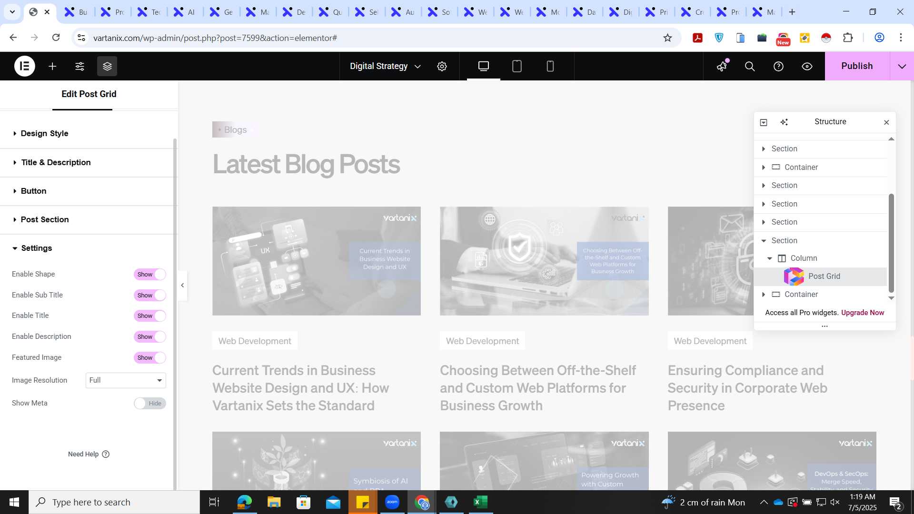
Task: Add a new element with the plus icon
Action: pos(52,66)
